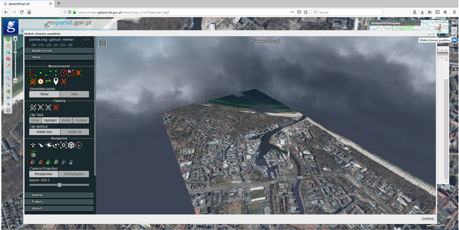
Task: Switch camera projection to Orthographic
Action: coord(73,174)
